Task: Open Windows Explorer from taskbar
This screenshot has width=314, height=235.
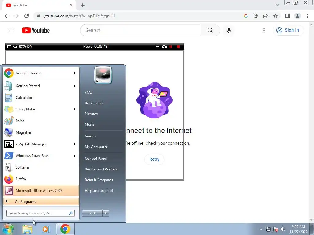Action: click(27, 229)
